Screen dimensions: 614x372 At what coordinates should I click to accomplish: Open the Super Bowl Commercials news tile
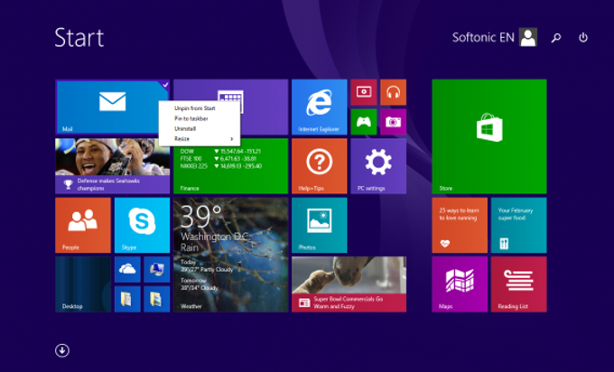pos(349,284)
